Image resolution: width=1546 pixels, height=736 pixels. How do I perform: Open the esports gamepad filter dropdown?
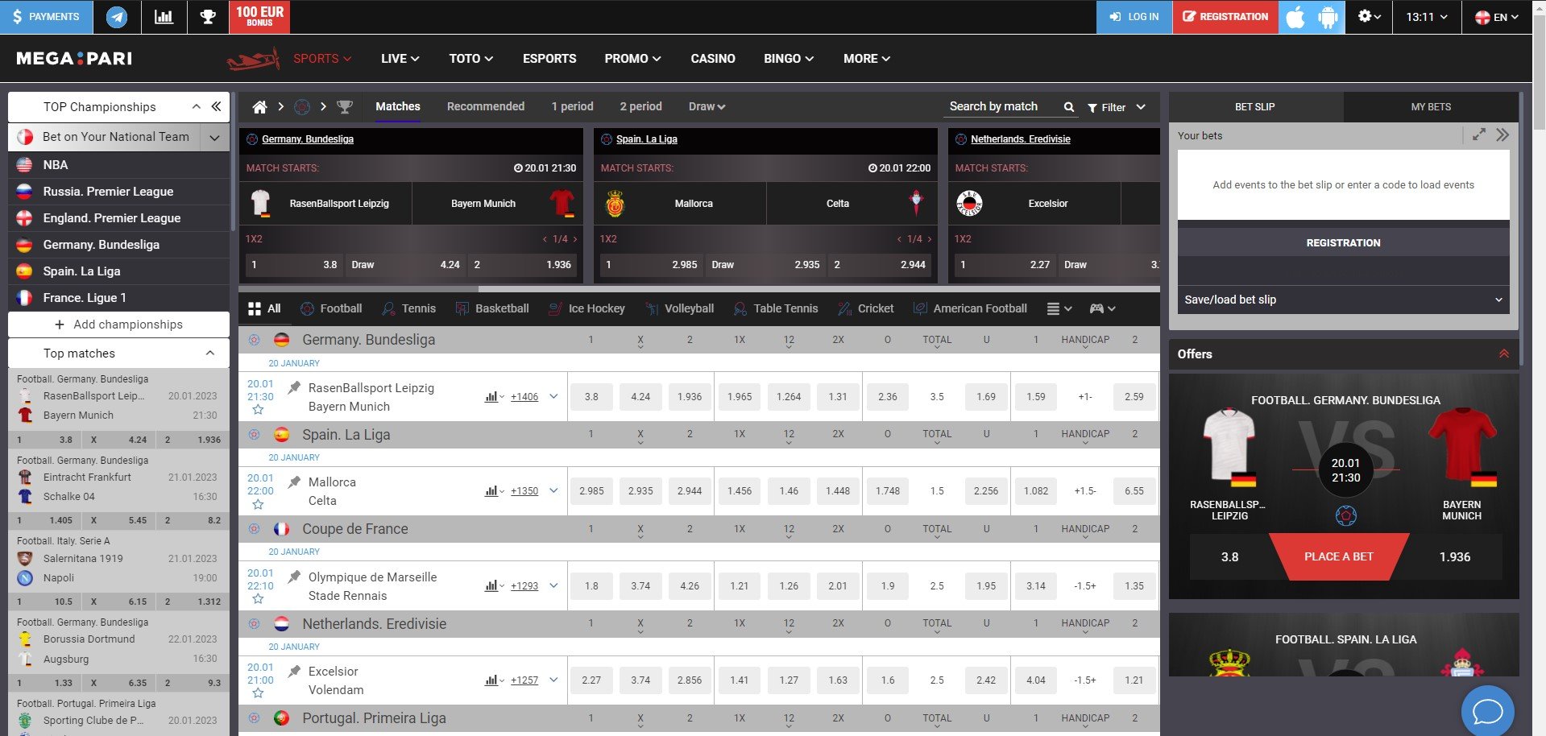[x=1102, y=308]
